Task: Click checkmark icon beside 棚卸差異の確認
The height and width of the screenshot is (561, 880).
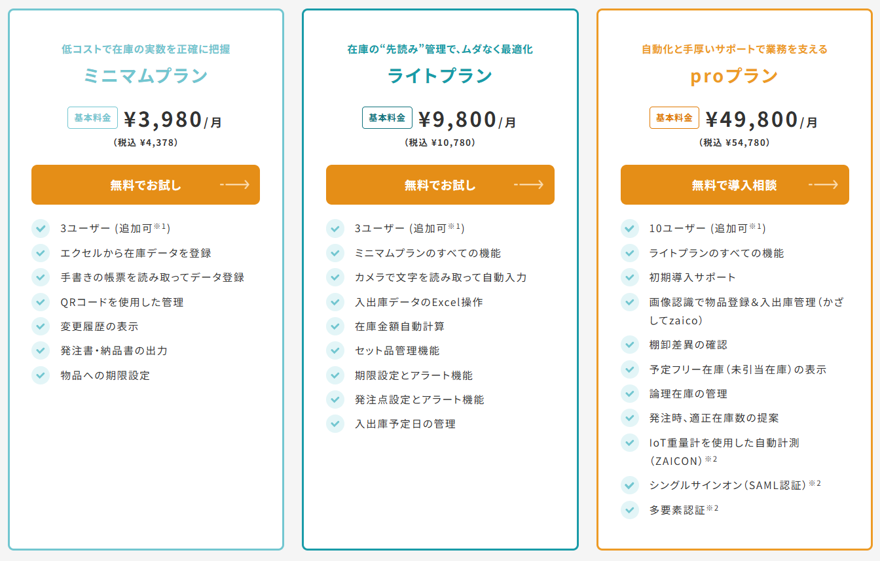Action: 630,345
